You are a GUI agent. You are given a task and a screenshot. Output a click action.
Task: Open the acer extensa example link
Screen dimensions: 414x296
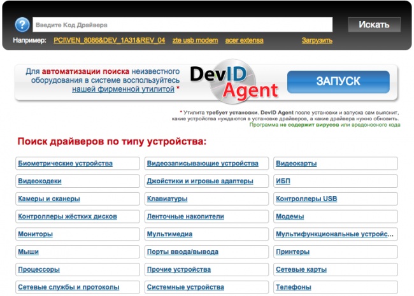point(245,40)
